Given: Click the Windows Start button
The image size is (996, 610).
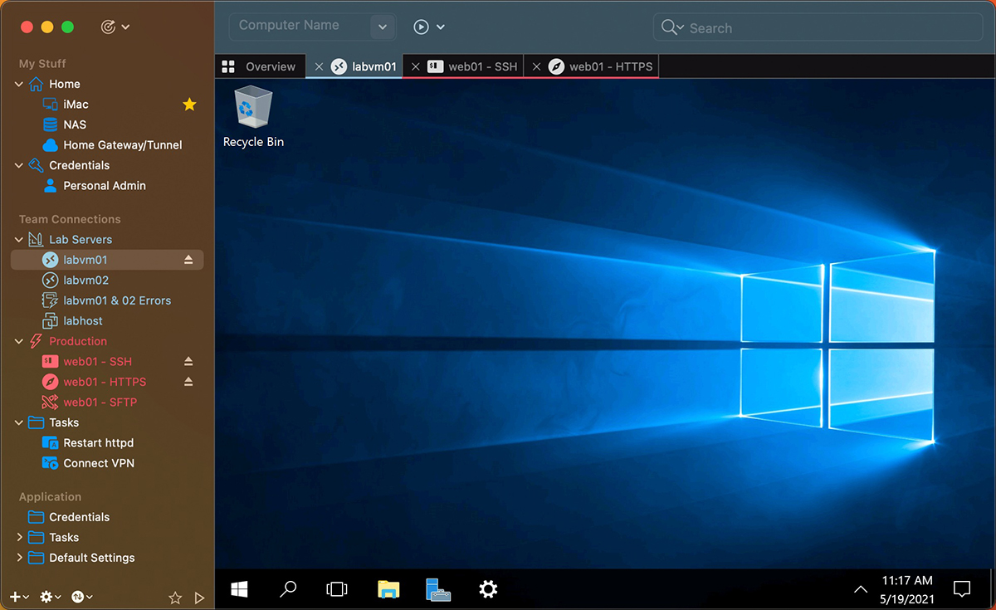Looking at the screenshot, I should 239,589.
